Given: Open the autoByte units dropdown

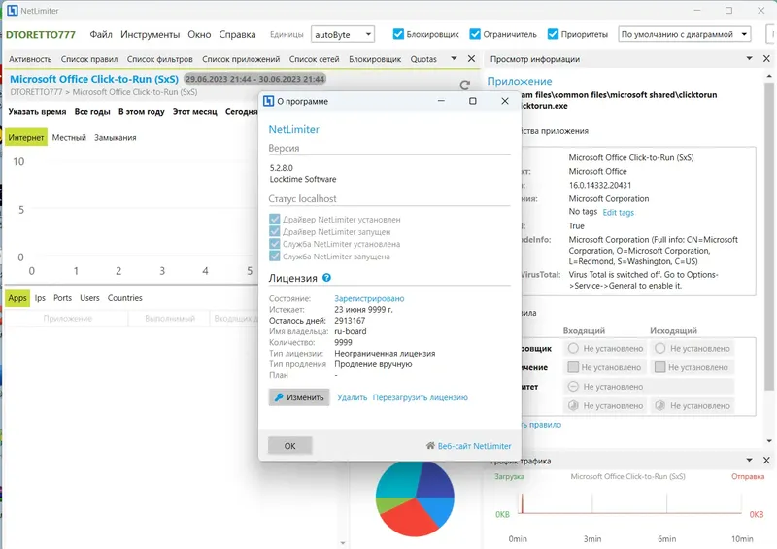Looking at the screenshot, I should (343, 34).
